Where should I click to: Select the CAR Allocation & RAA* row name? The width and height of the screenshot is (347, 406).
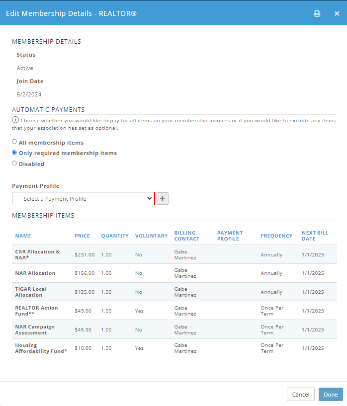(37, 255)
